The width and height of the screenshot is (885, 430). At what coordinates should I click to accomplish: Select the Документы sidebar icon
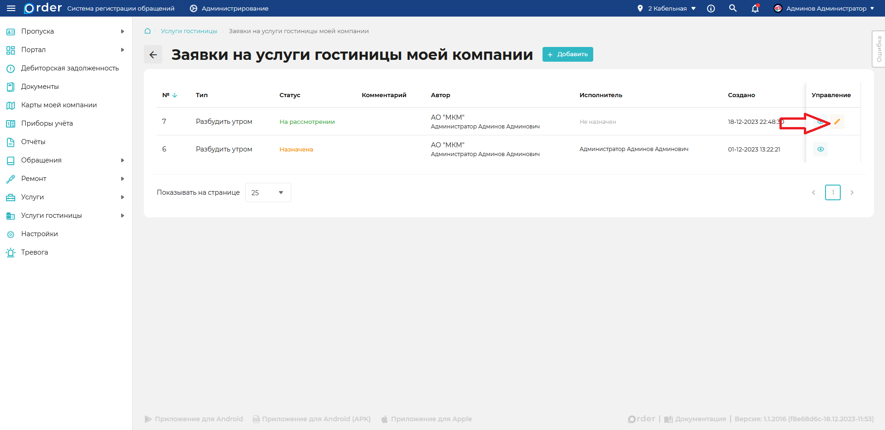[11, 87]
